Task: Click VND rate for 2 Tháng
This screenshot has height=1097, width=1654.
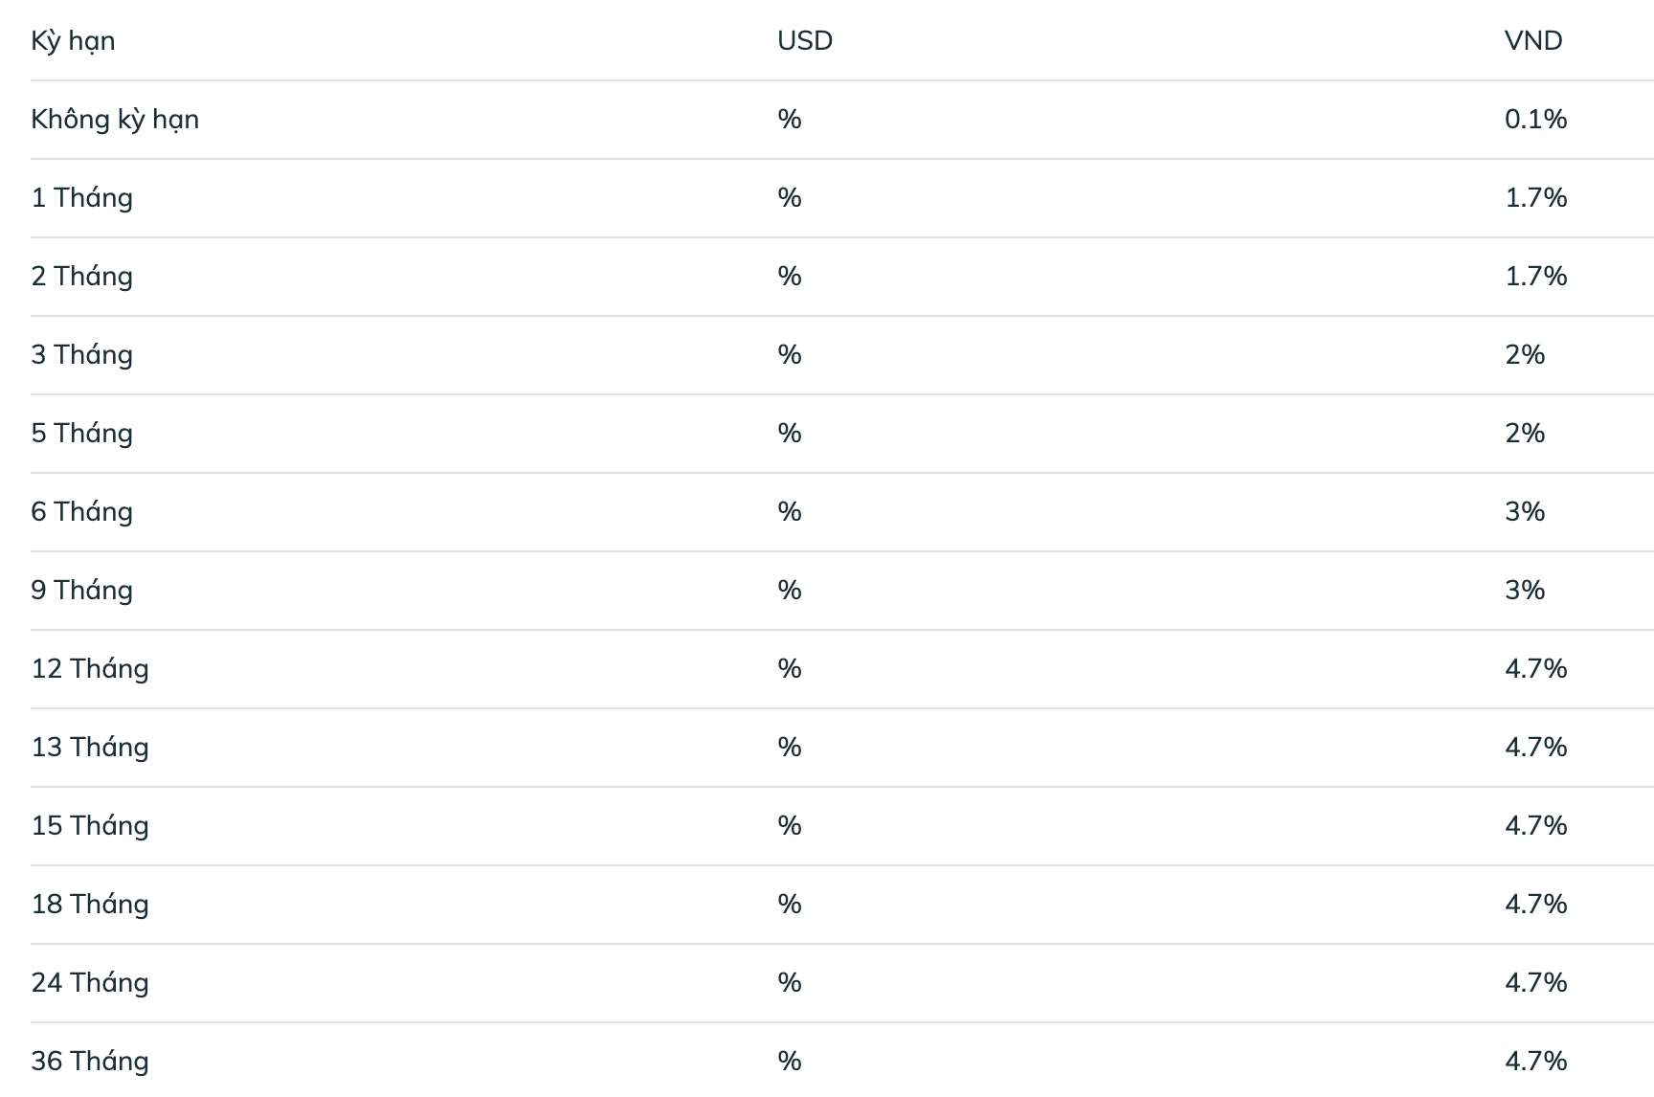Action: (x=1535, y=276)
